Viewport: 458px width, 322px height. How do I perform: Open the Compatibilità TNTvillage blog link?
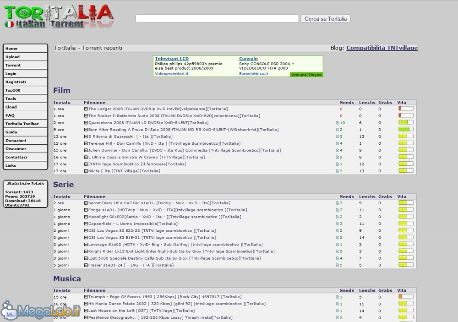(382, 48)
